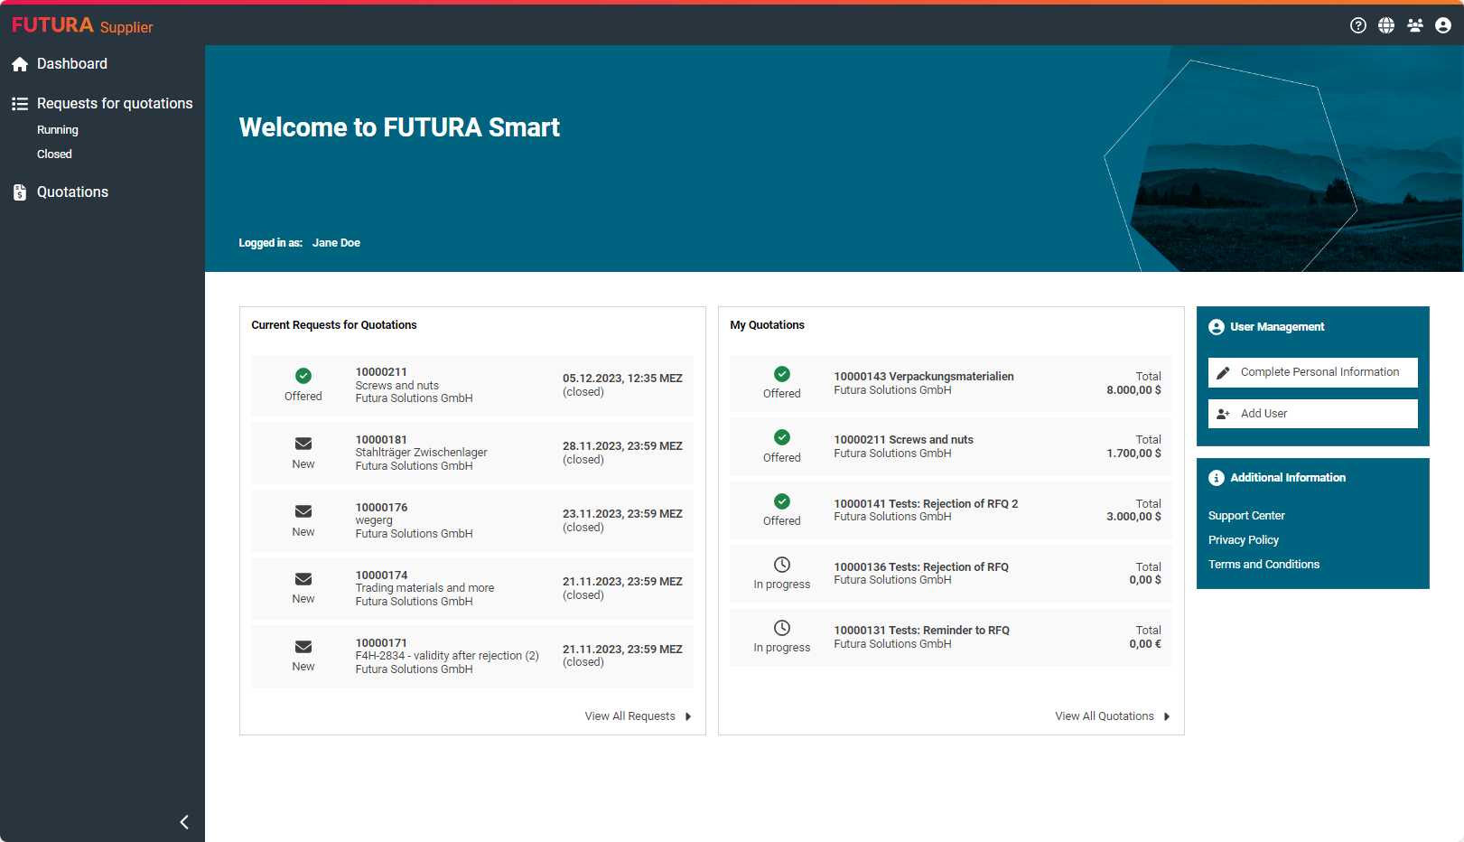This screenshot has height=842, width=1464.
Task: Open Terms and Conditions link
Action: pyautogui.click(x=1264, y=565)
